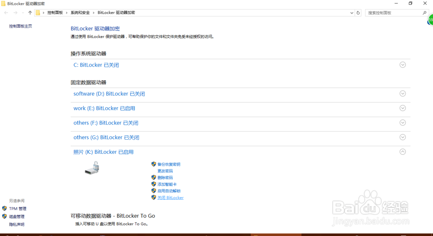Click shield icon beside 磁盘管理
Viewport: 433px width, 236px height.
point(4,217)
